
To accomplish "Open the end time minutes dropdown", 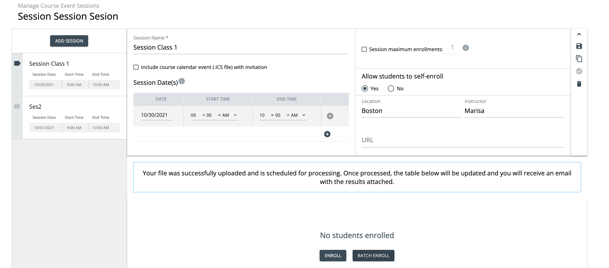I will (282, 115).
